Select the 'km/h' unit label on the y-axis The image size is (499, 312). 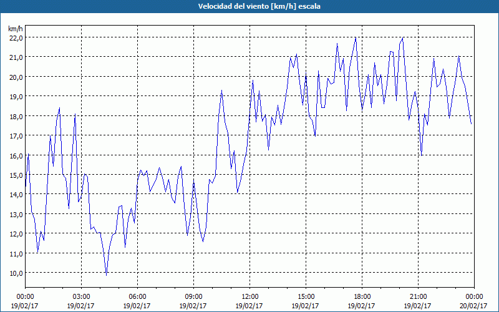click(x=16, y=29)
